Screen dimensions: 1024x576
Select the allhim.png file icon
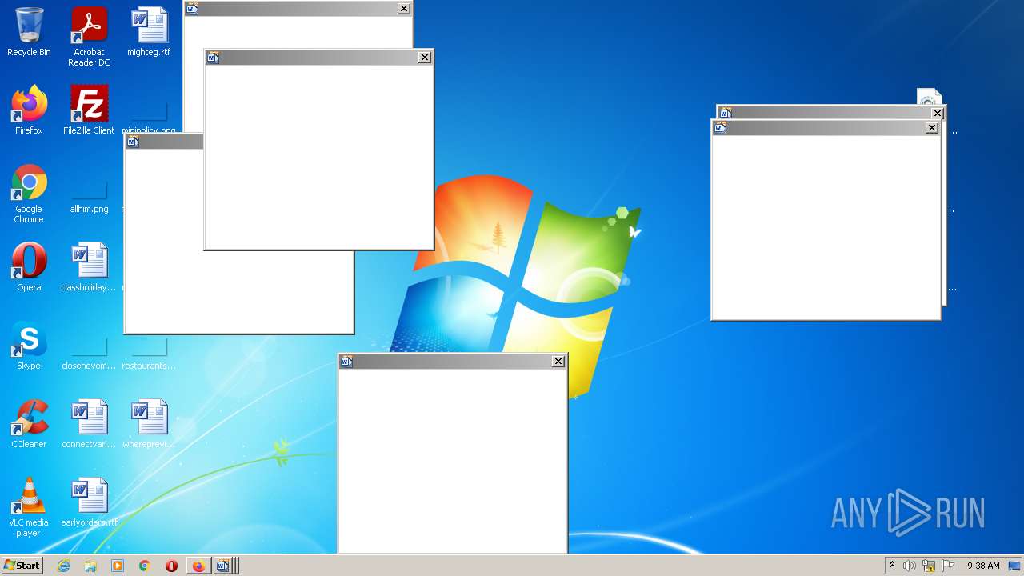(89, 197)
